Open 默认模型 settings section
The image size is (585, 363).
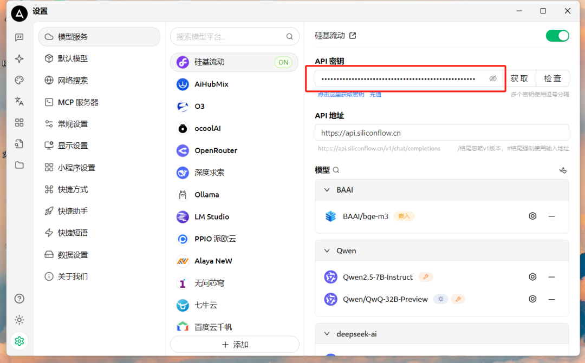[x=99, y=58]
